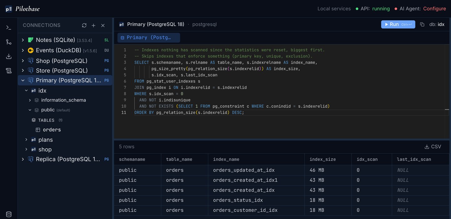Expand the Store (PostgreSQL) connection
This screenshot has height=219, width=451.
point(23,70)
